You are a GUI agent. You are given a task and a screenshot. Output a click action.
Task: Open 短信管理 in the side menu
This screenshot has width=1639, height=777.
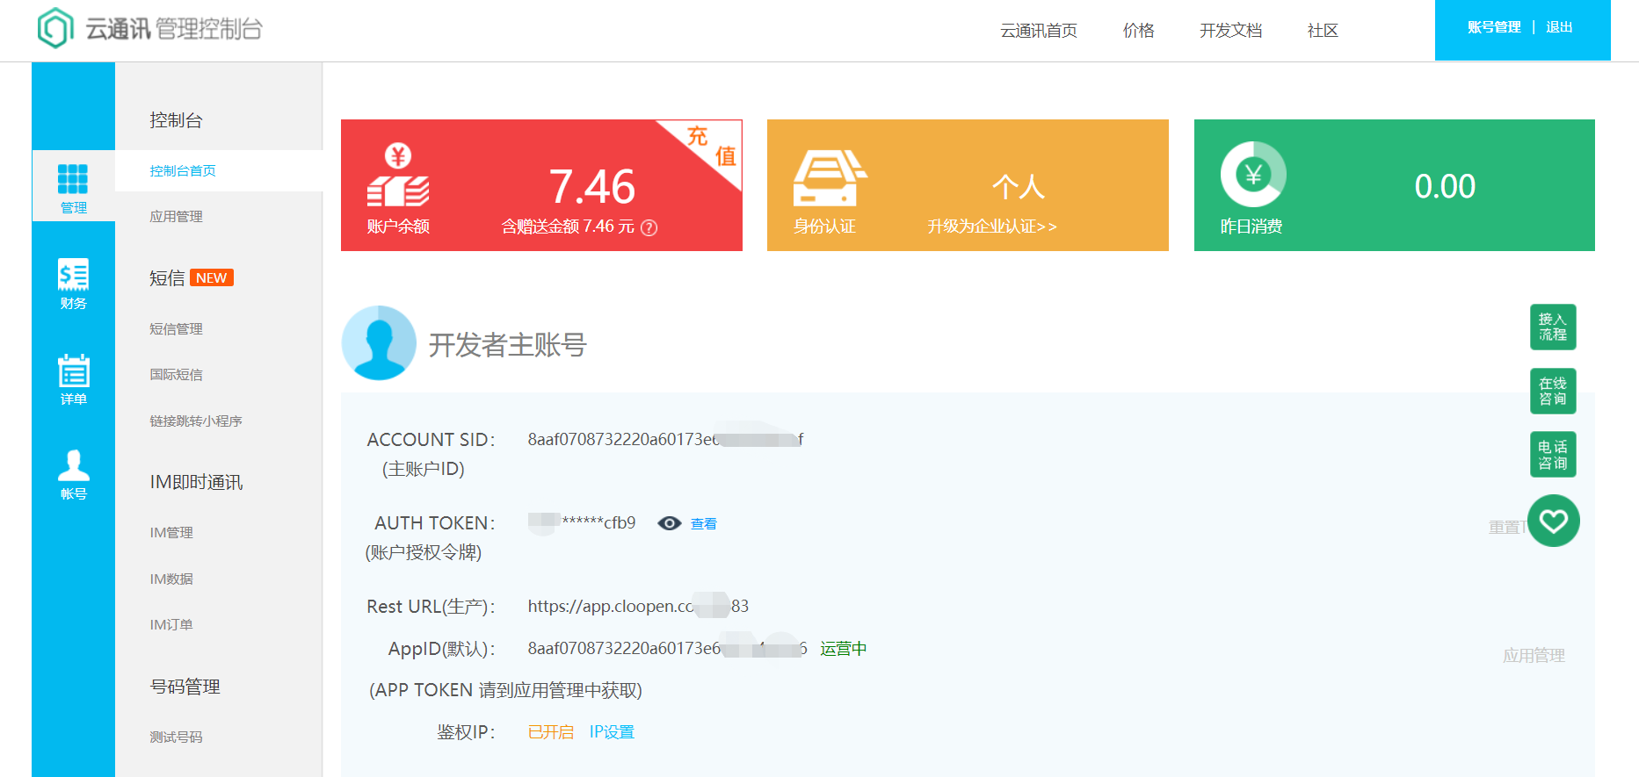[176, 329]
